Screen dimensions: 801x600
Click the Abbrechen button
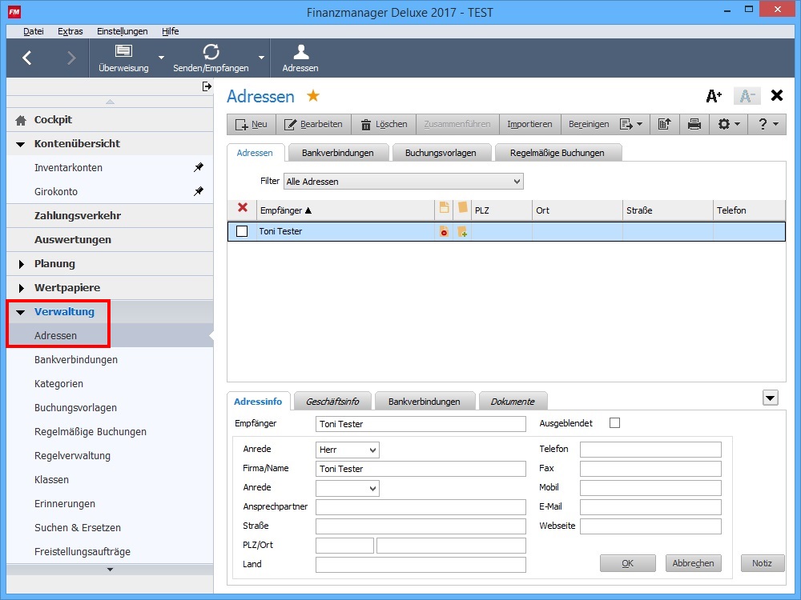(x=693, y=563)
